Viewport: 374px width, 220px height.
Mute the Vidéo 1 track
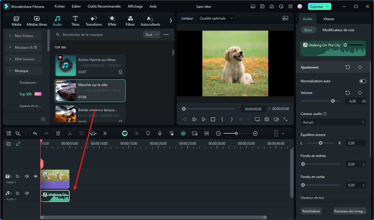pyautogui.click(x=27, y=176)
